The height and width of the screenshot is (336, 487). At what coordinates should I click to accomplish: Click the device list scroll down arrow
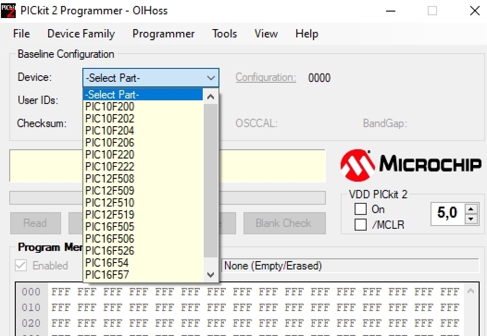click(x=211, y=275)
